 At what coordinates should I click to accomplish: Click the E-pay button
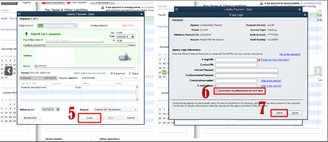coord(90,118)
